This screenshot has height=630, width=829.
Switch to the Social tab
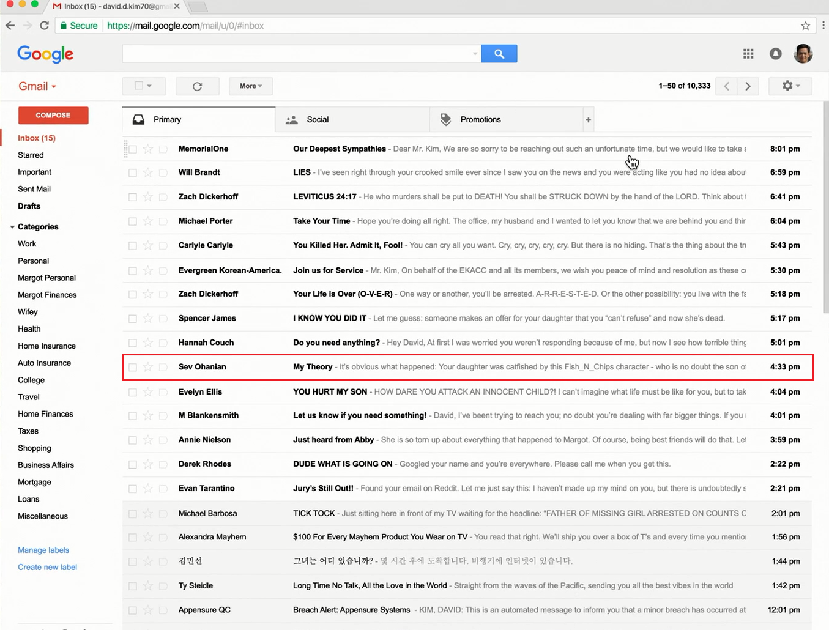[317, 120]
